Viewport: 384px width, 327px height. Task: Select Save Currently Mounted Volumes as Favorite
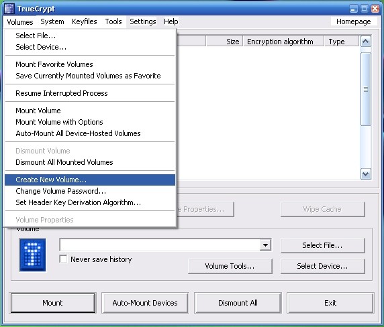90,76
